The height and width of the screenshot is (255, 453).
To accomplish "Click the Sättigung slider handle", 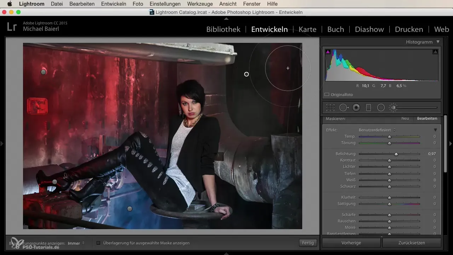I will click(x=389, y=204).
